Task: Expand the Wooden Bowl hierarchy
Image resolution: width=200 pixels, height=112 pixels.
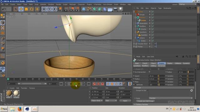Action: click(134, 44)
